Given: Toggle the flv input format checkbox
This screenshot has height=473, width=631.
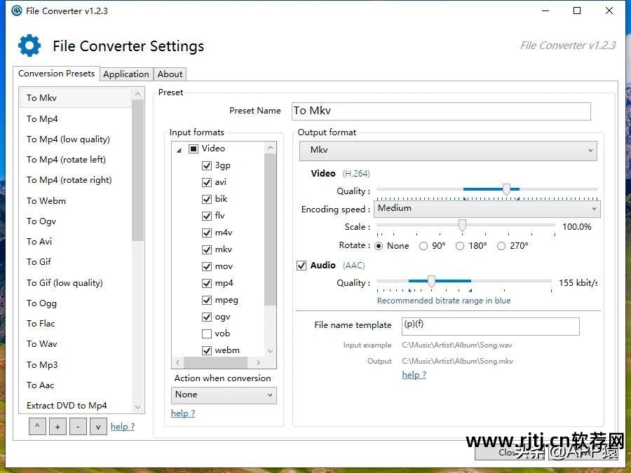Looking at the screenshot, I should pyautogui.click(x=207, y=216).
